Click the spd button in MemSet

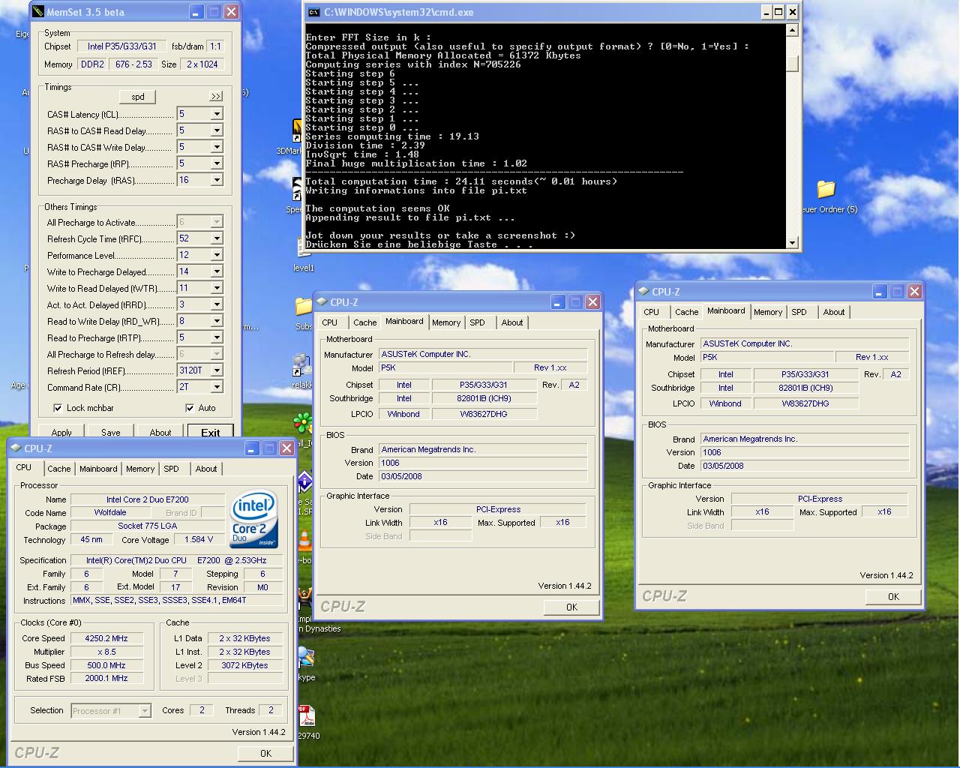138,97
